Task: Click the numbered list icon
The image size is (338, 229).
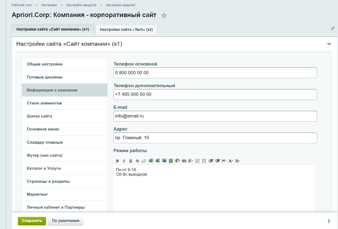Action: [197, 161]
